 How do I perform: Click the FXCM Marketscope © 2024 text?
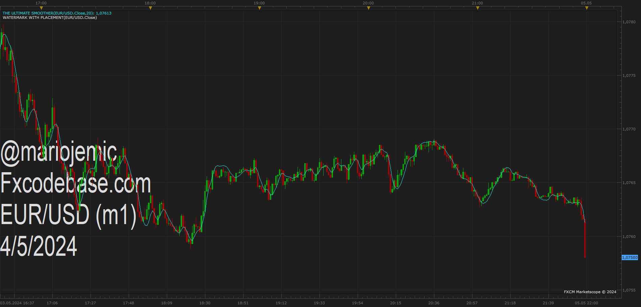pos(590,292)
